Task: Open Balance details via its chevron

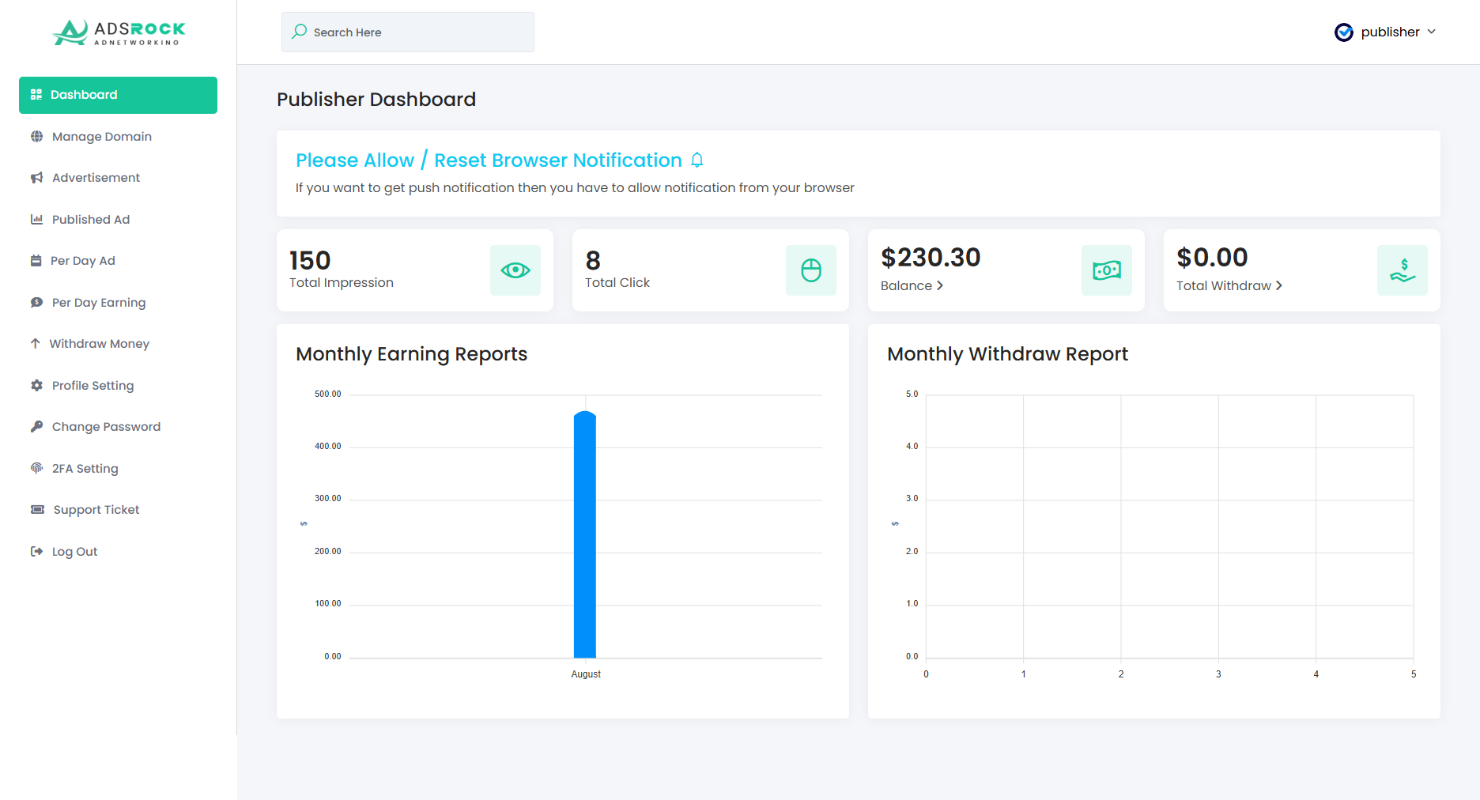Action: [x=942, y=285]
